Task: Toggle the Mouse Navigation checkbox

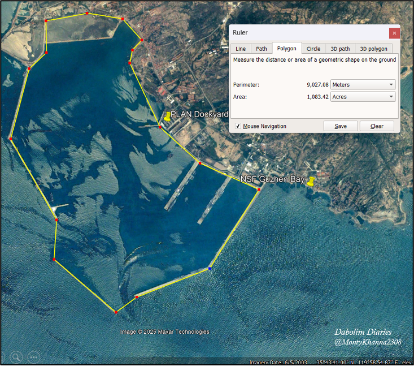Action: [238, 126]
